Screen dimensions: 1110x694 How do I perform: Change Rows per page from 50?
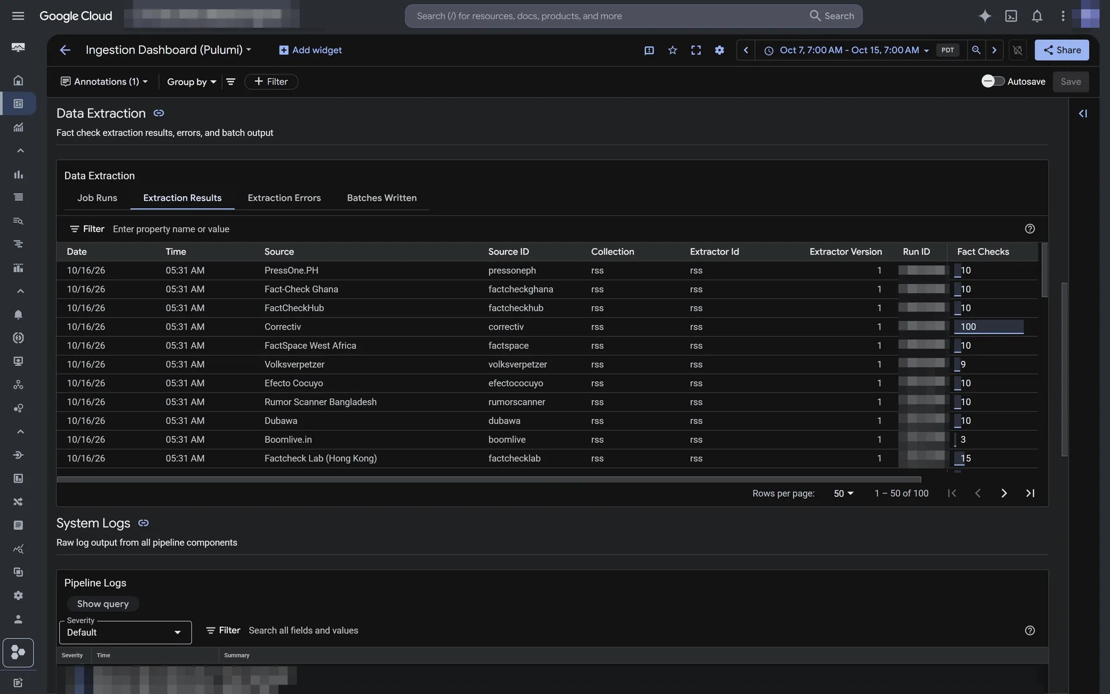click(x=844, y=493)
